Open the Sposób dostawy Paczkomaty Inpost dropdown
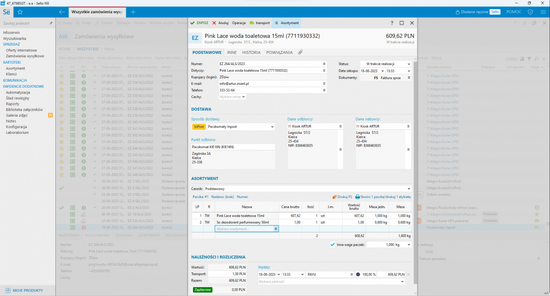The width and height of the screenshot is (550, 296). [272, 126]
